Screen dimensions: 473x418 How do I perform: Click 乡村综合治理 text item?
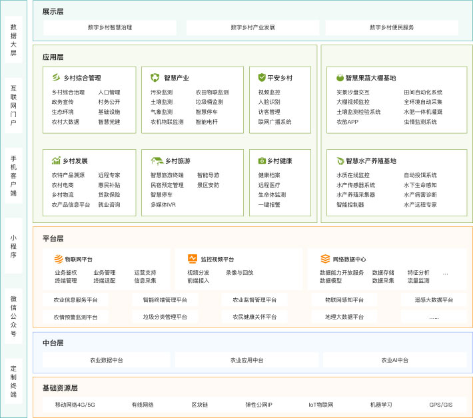point(68,93)
